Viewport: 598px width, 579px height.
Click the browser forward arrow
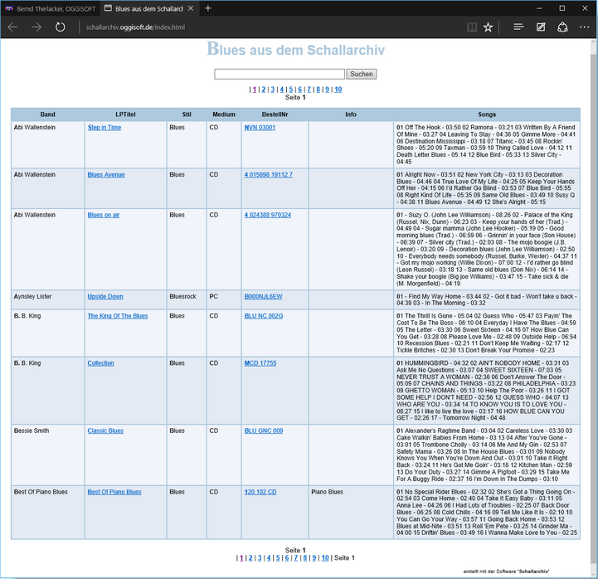(x=36, y=27)
